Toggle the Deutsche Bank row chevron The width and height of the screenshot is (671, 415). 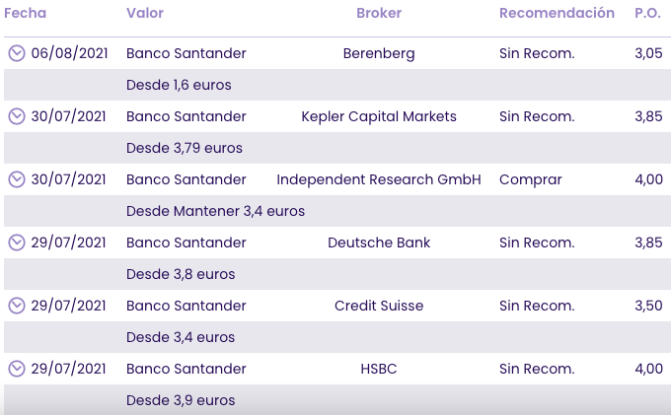coord(17,242)
